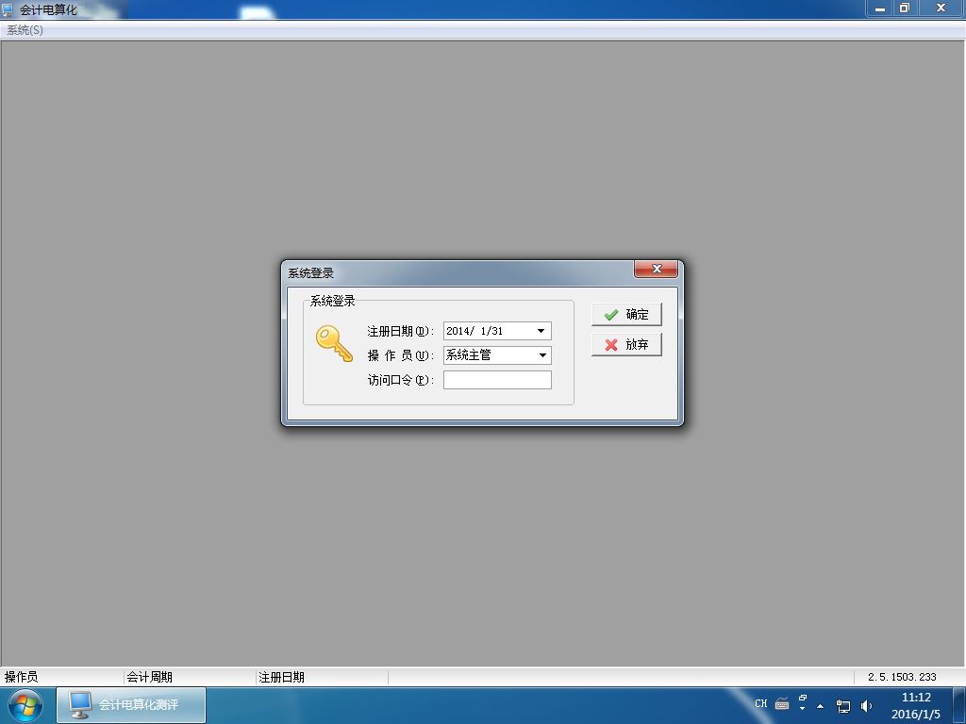966x724 pixels.
Task: Open the Windows Start button
Action: [x=25, y=705]
